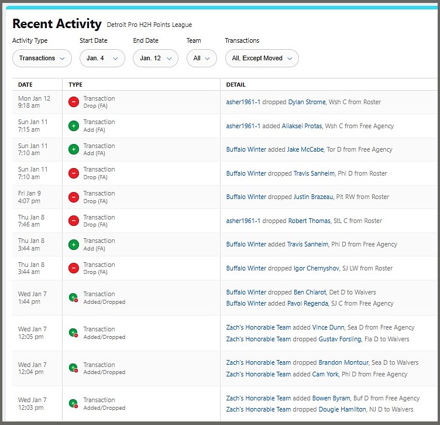Open the Activity Type Transactions dropdown

[x=42, y=58]
